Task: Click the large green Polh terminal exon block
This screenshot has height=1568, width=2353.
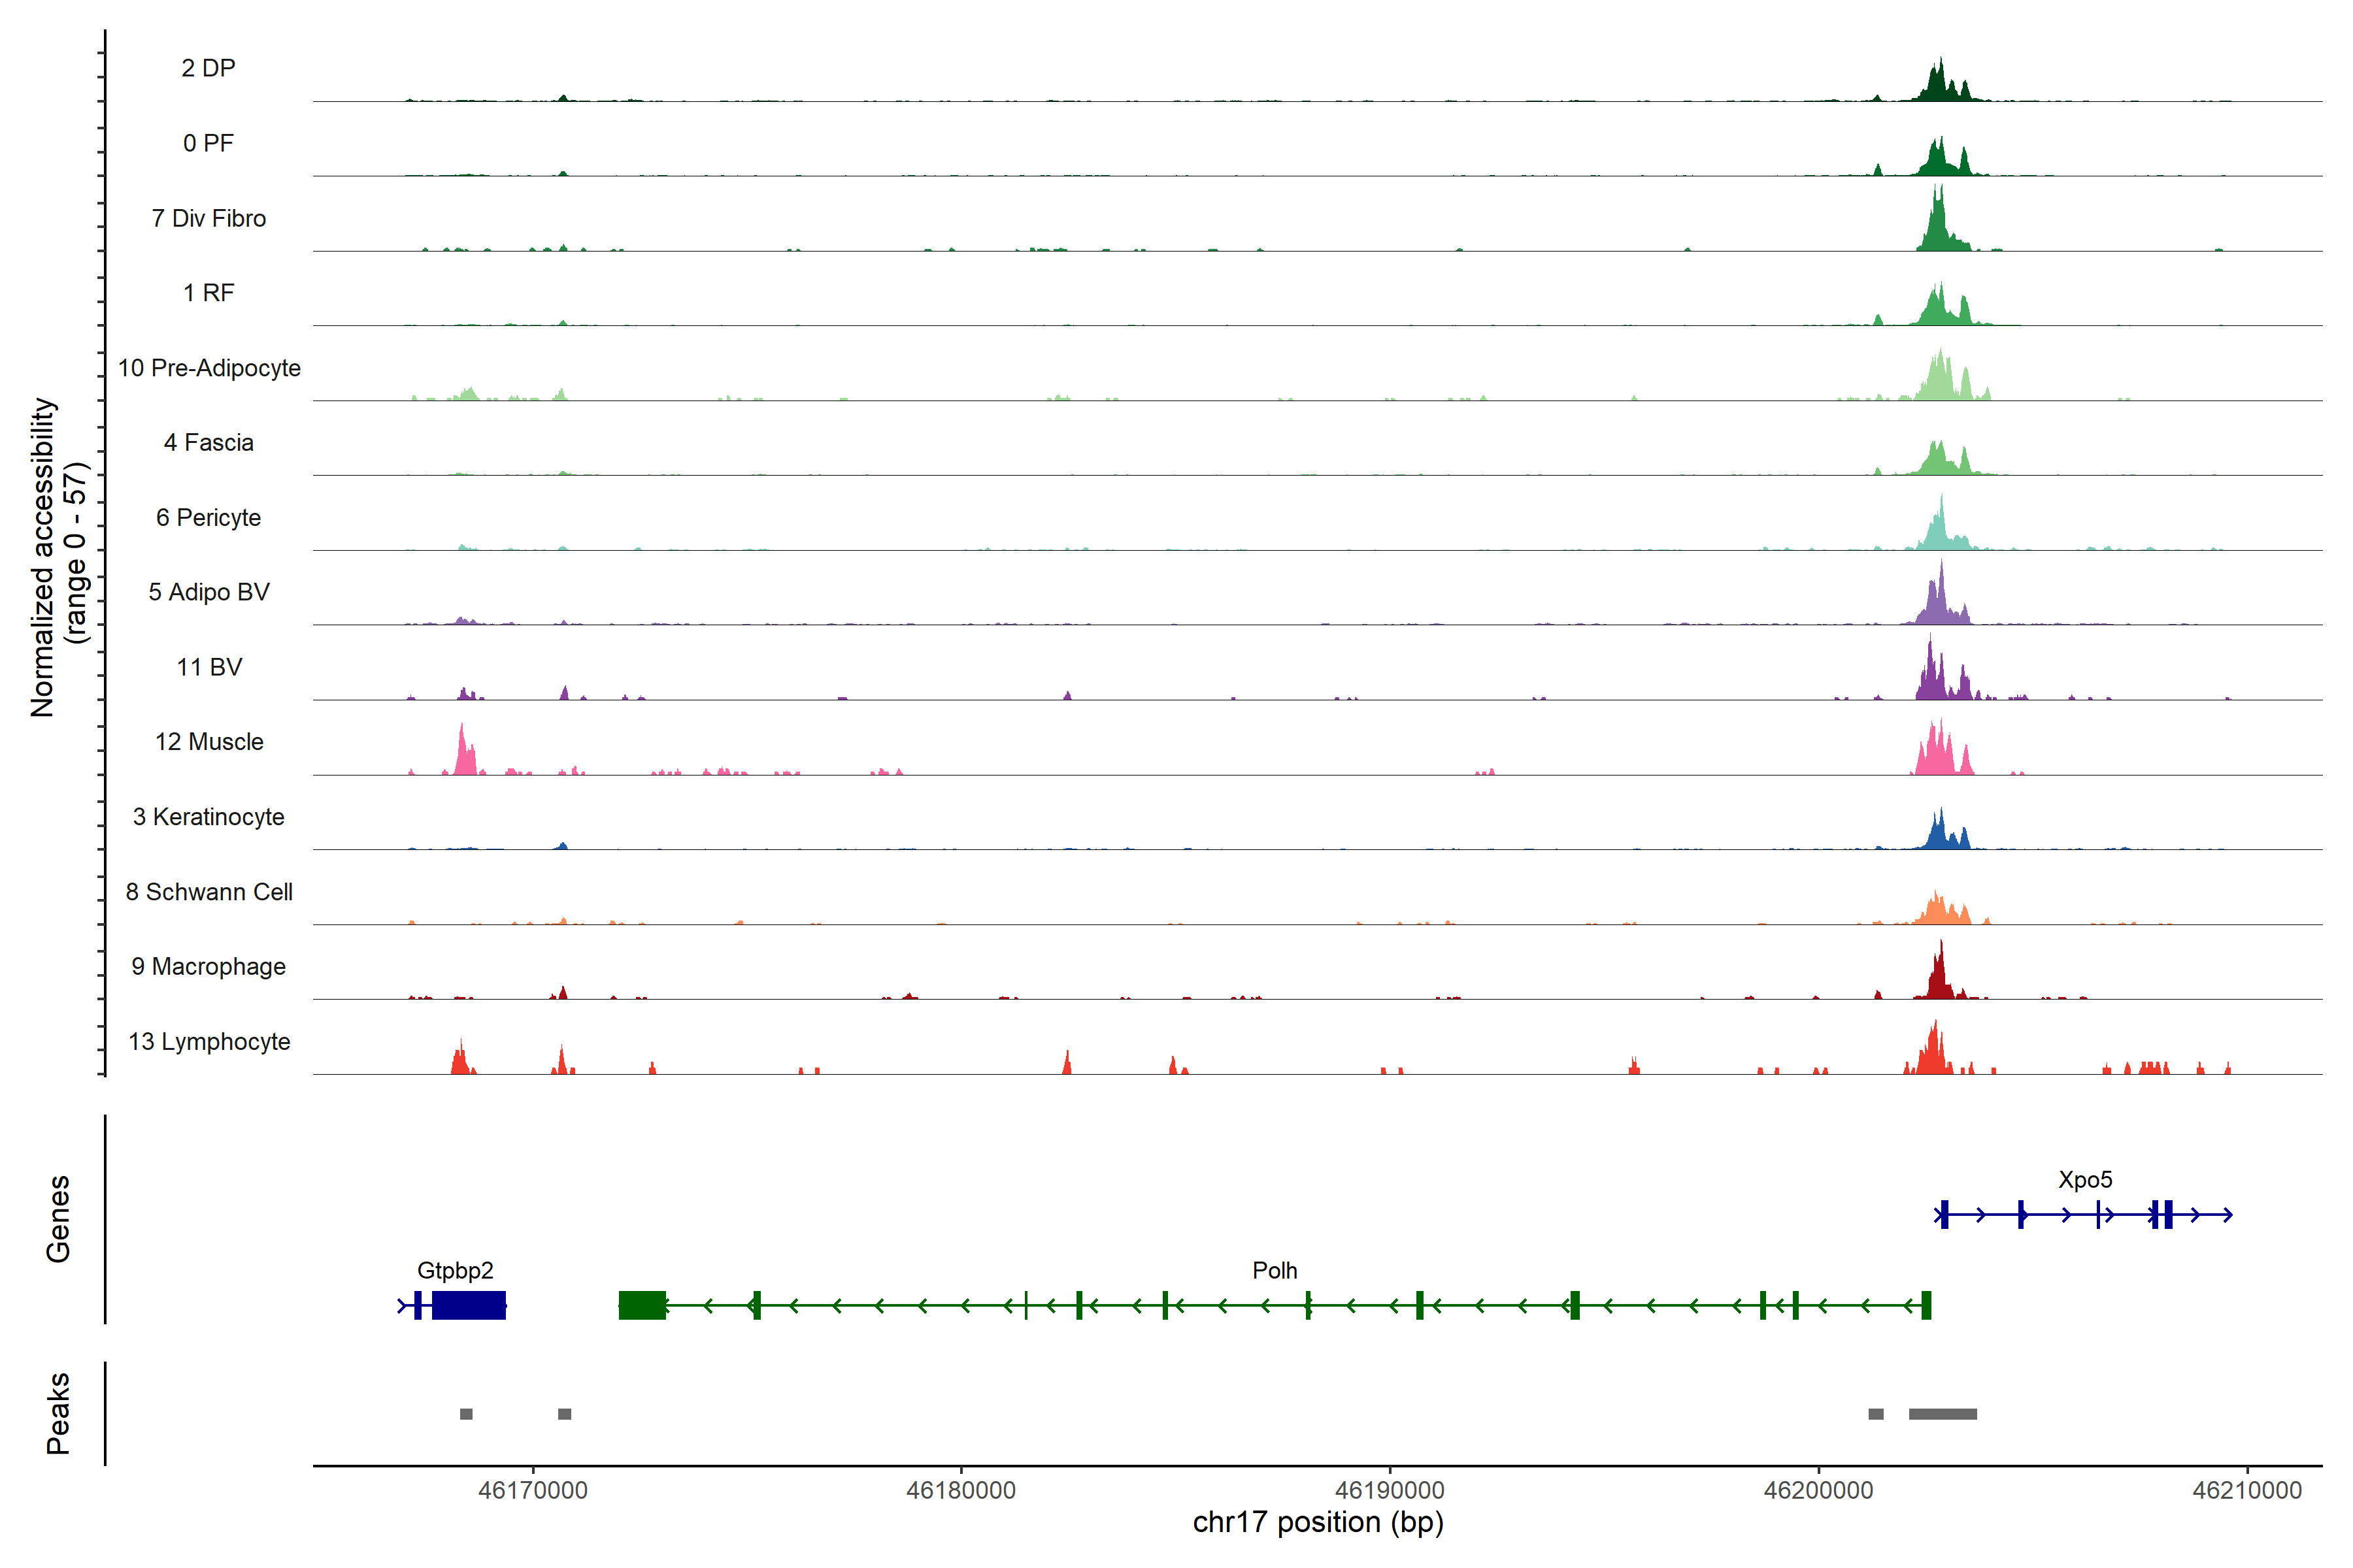Action: pos(641,1305)
